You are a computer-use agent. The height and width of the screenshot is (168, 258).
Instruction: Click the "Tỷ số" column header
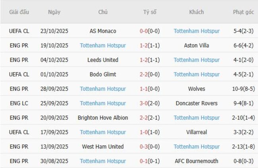tap(150, 12)
